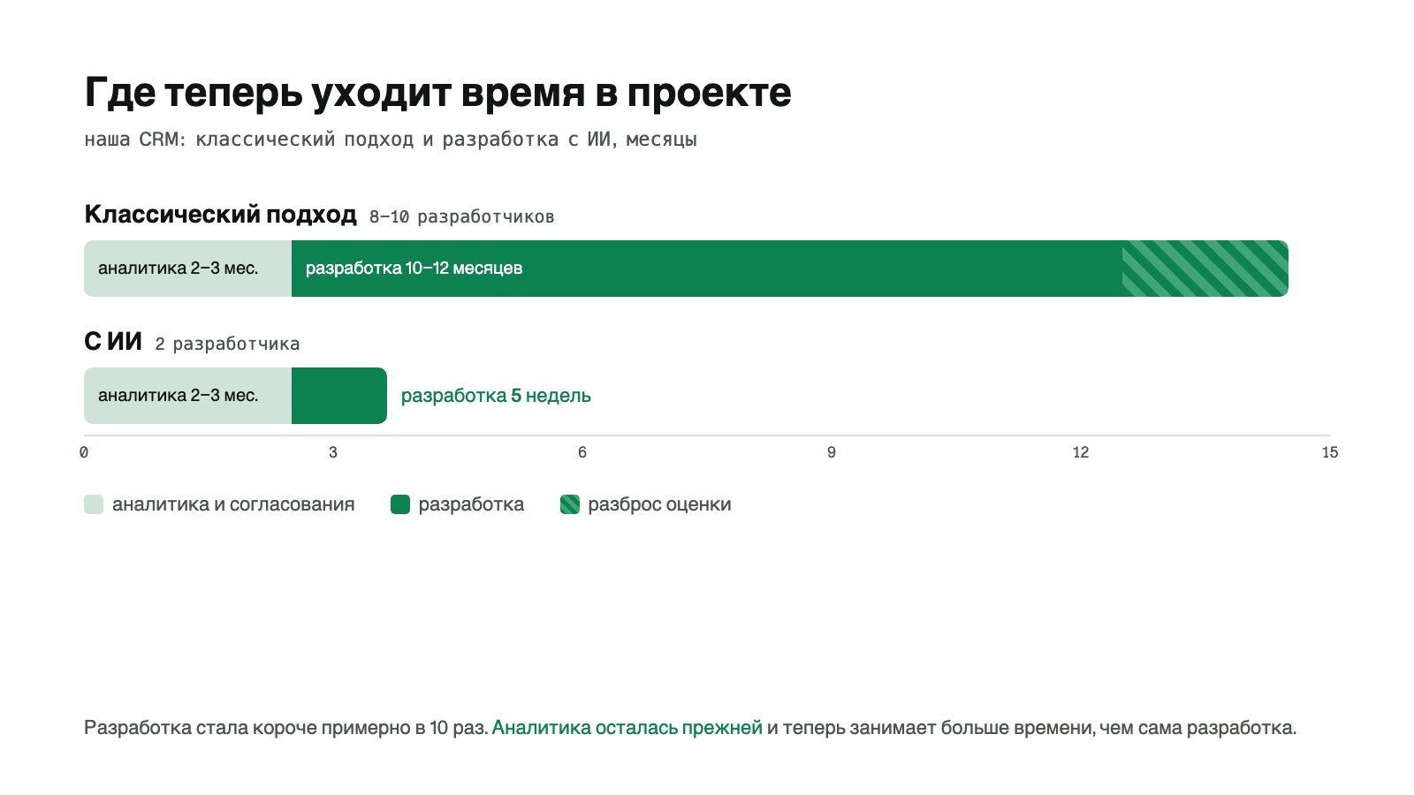
Task: Select the "Классический подход" heading
Action: [x=220, y=215]
